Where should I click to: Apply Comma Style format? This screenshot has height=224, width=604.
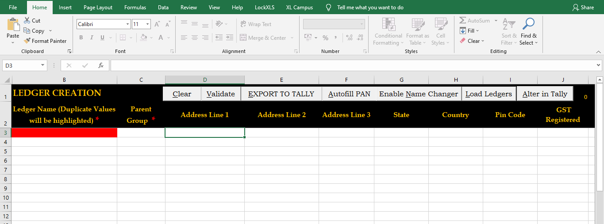336,38
